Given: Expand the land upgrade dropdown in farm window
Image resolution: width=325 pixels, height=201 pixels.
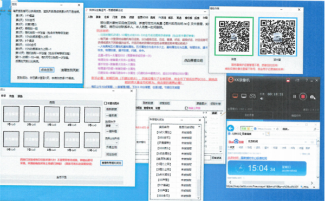Looking at the screenshot, I should [112, 142].
